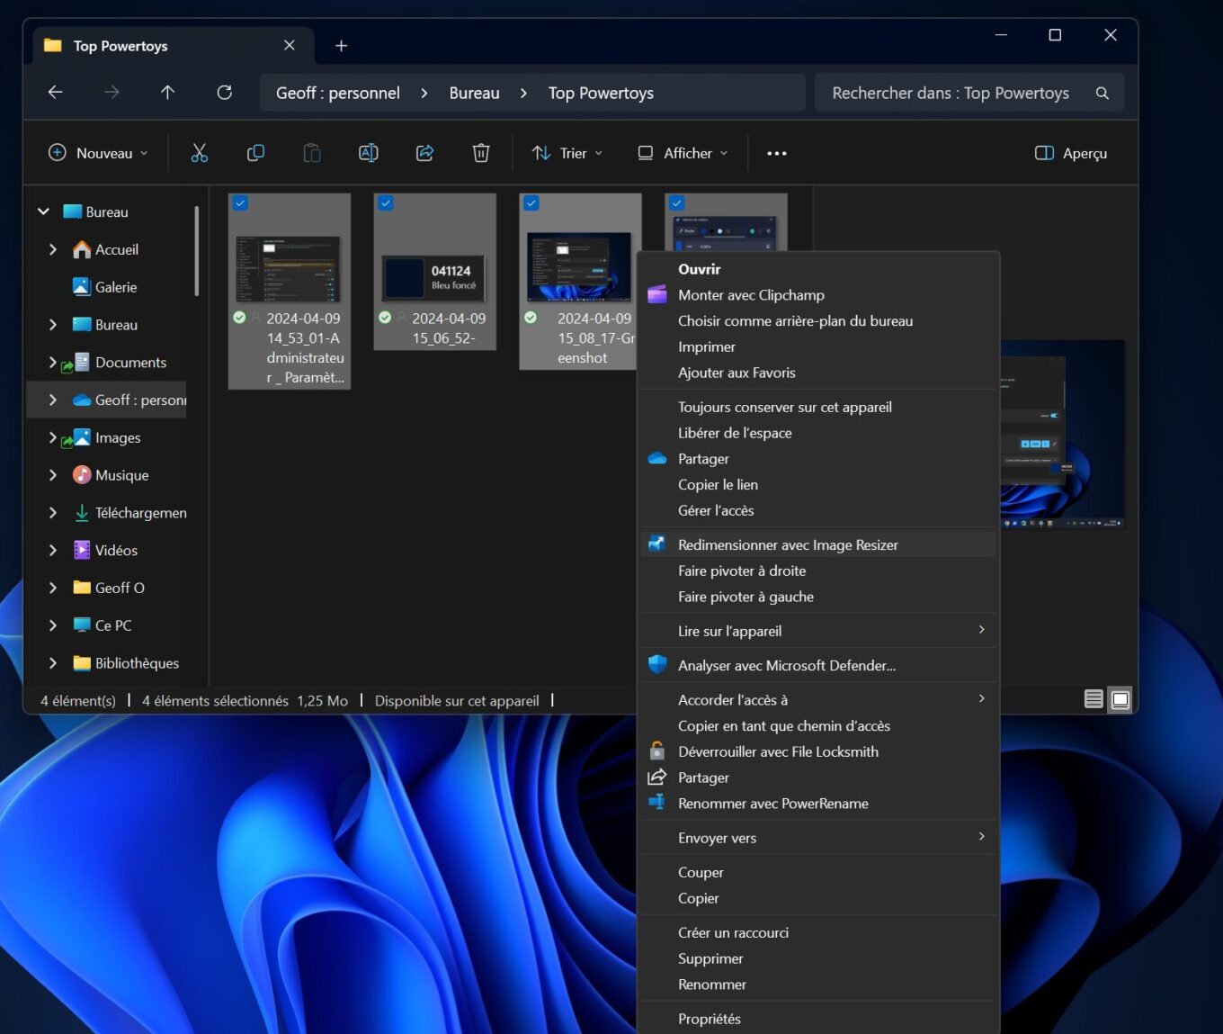This screenshot has height=1034, width=1223.
Task: Click the Galerie icon in sidebar
Action: point(82,287)
